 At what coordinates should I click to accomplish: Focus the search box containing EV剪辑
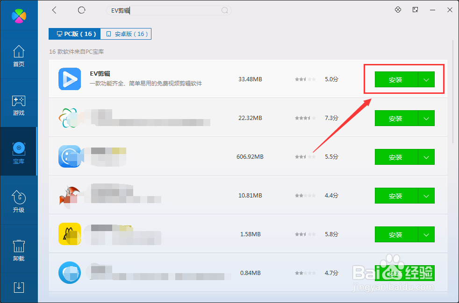169,11
